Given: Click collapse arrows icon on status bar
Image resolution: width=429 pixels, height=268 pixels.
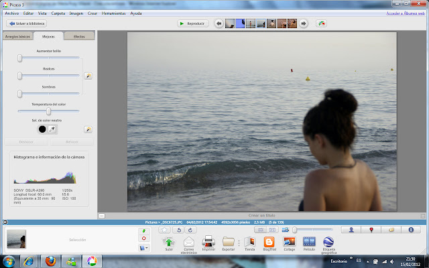Looking at the screenshot, I should pos(5,222).
